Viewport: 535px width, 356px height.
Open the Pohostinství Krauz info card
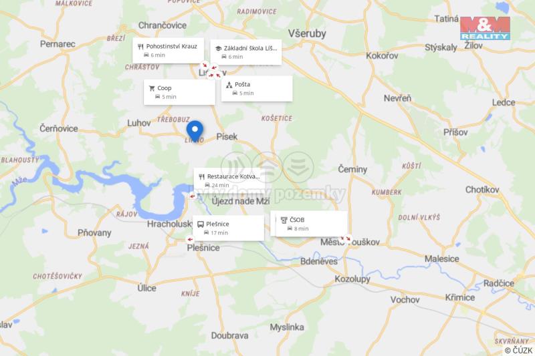[x=169, y=50]
